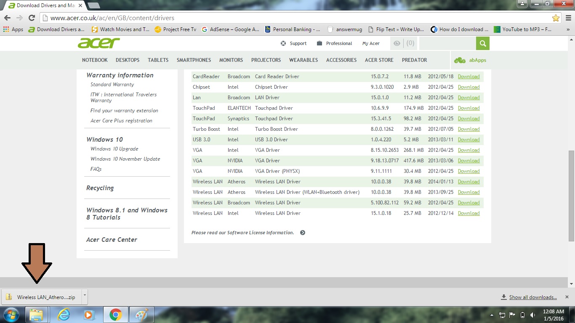Screen dimensions: 575x323
Task: Open Find your warranty extension
Action: 124,111
